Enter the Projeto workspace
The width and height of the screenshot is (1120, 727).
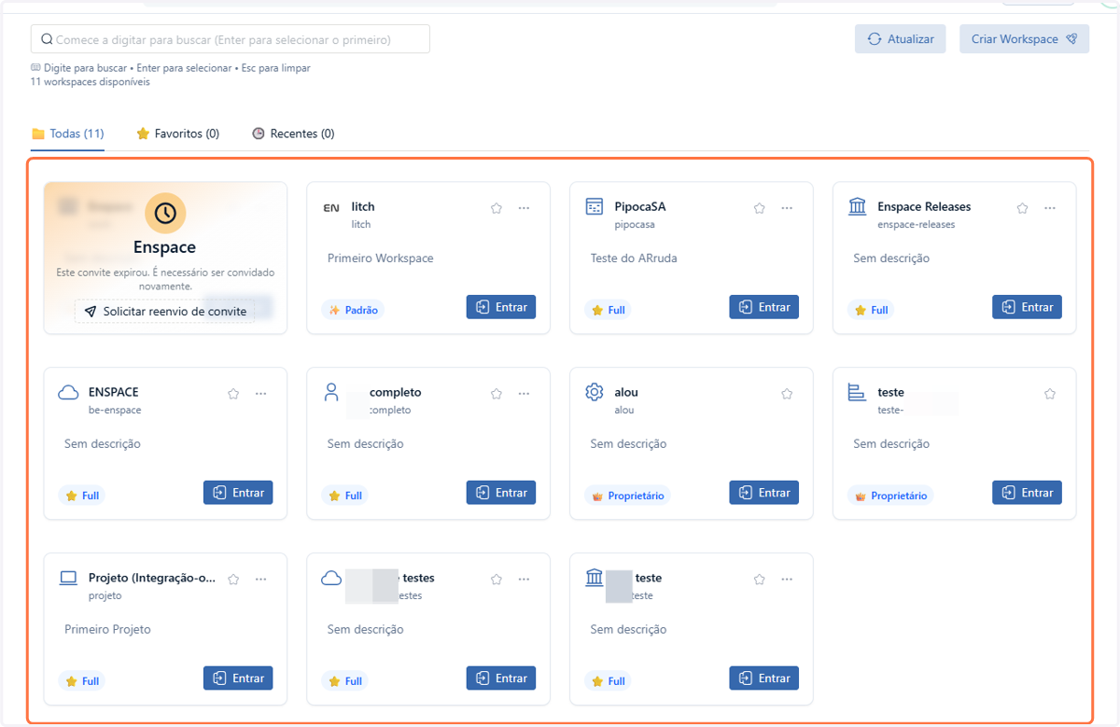(x=238, y=678)
